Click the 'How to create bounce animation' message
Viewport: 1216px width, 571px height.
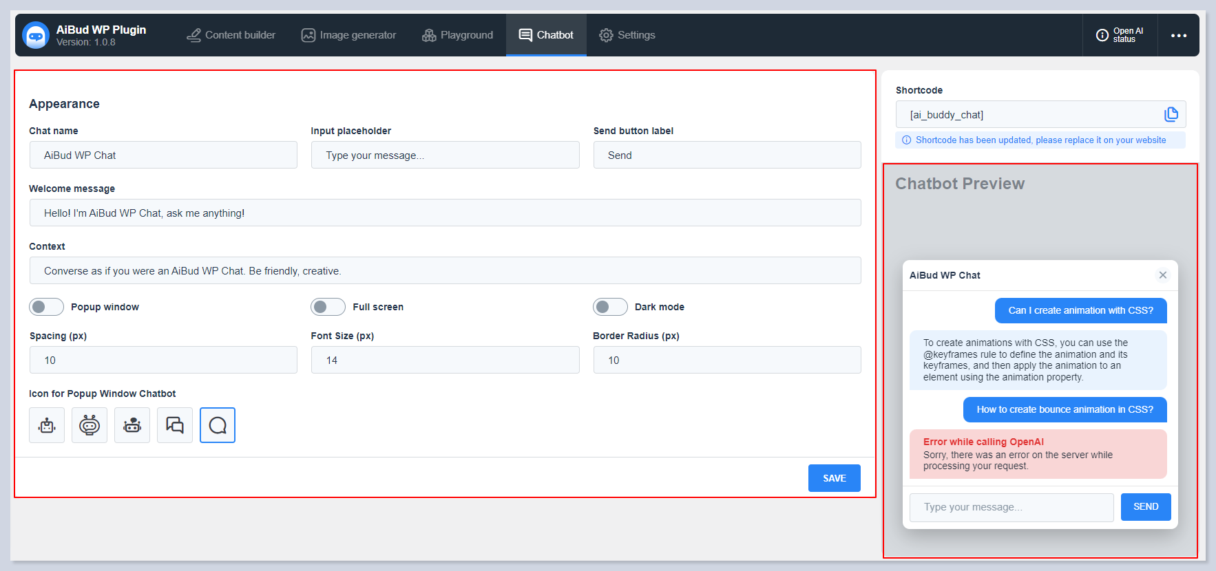[x=1065, y=409]
